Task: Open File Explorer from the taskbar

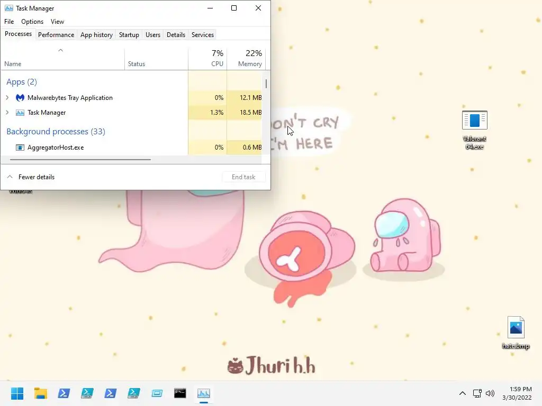Action: coord(40,393)
